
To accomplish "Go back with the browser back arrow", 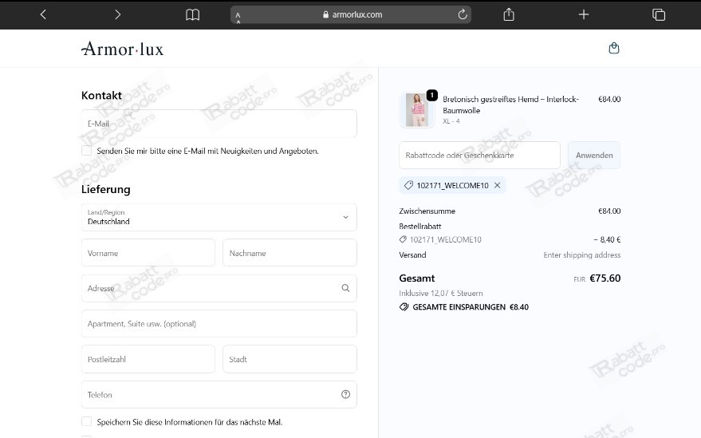I will tap(43, 15).
